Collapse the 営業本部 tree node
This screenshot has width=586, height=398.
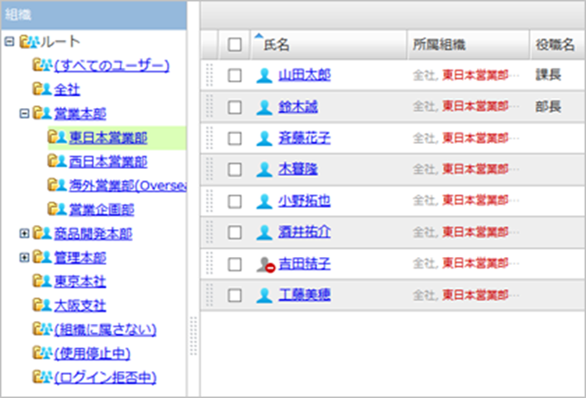click(x=23, y=113)
